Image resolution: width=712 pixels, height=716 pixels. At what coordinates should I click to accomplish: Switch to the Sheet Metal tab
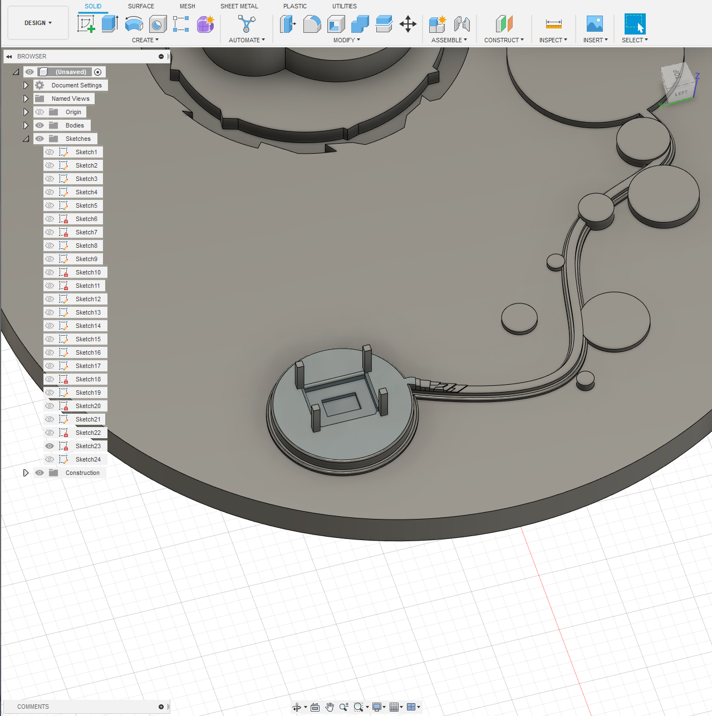pos(239,6)
